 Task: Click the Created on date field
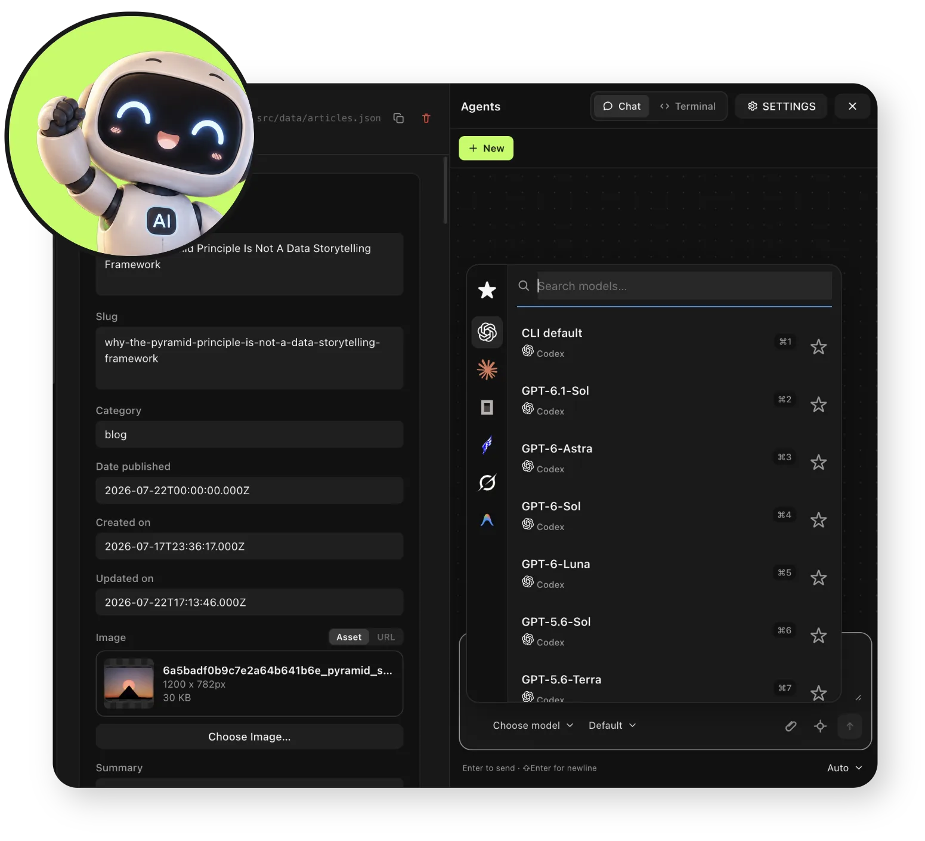[249, 546]
